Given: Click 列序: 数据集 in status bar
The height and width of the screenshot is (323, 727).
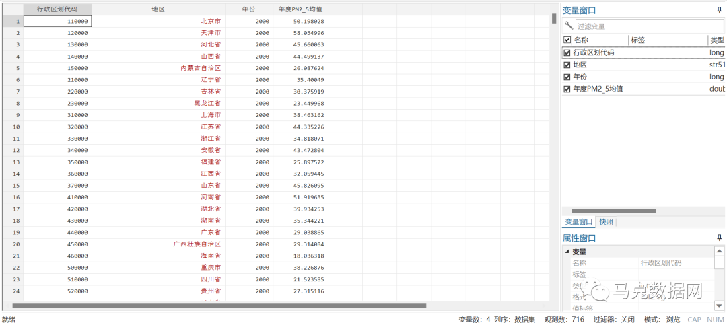Looking at the screenshot, I should pos(515,319).
